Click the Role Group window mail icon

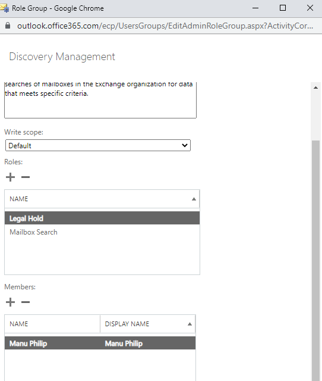click(5, 8)
